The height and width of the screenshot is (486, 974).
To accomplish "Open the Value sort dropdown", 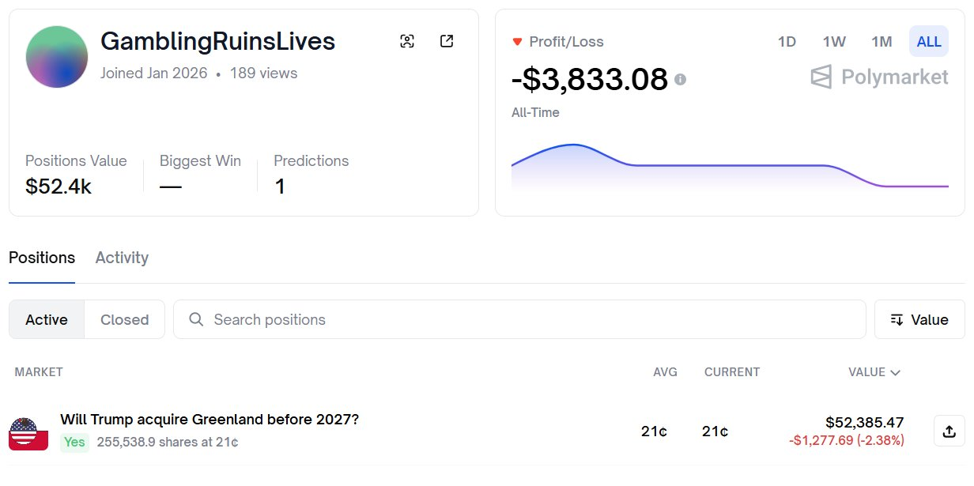I will 919,319.
